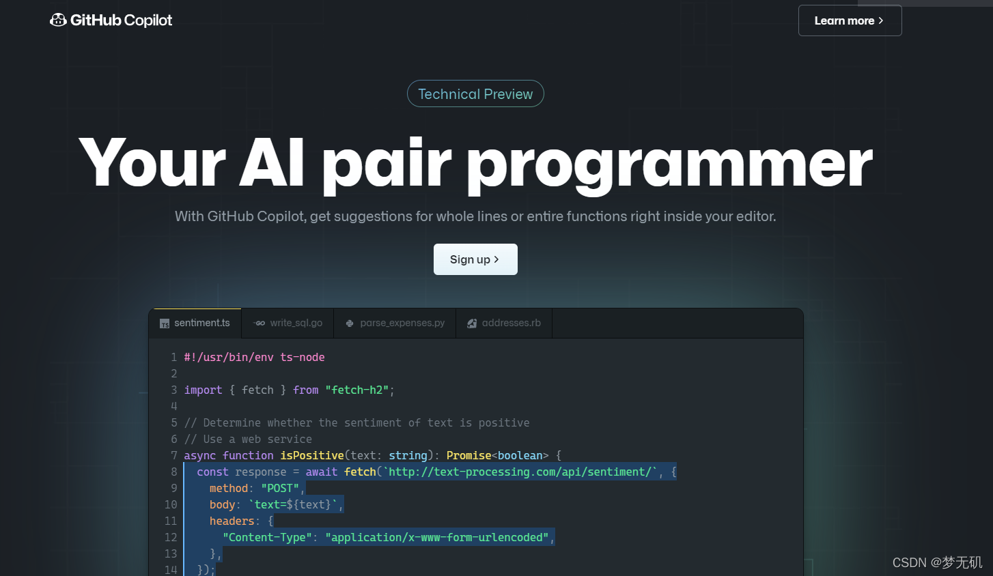Click the Python icon on parse_expenses.py tab
This screenshot has width=993, height=576.
(x=350, y=322)
